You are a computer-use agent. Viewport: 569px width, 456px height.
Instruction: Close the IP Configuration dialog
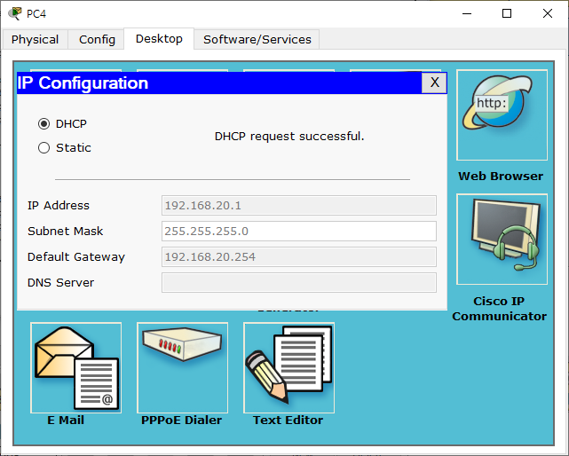pos(434,83)
